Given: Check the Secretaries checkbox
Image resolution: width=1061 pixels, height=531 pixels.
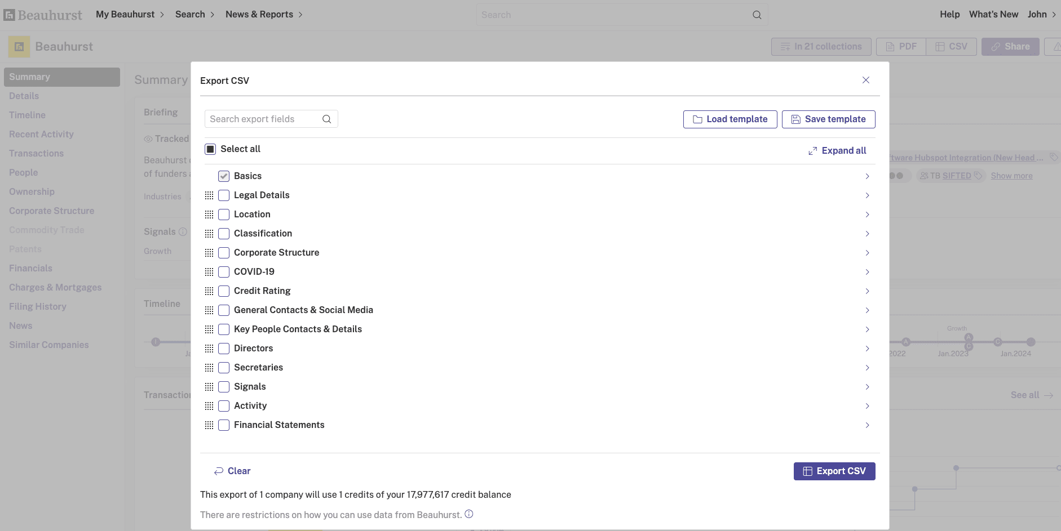Looking at the screenshot, I should (x=224, y=368).
